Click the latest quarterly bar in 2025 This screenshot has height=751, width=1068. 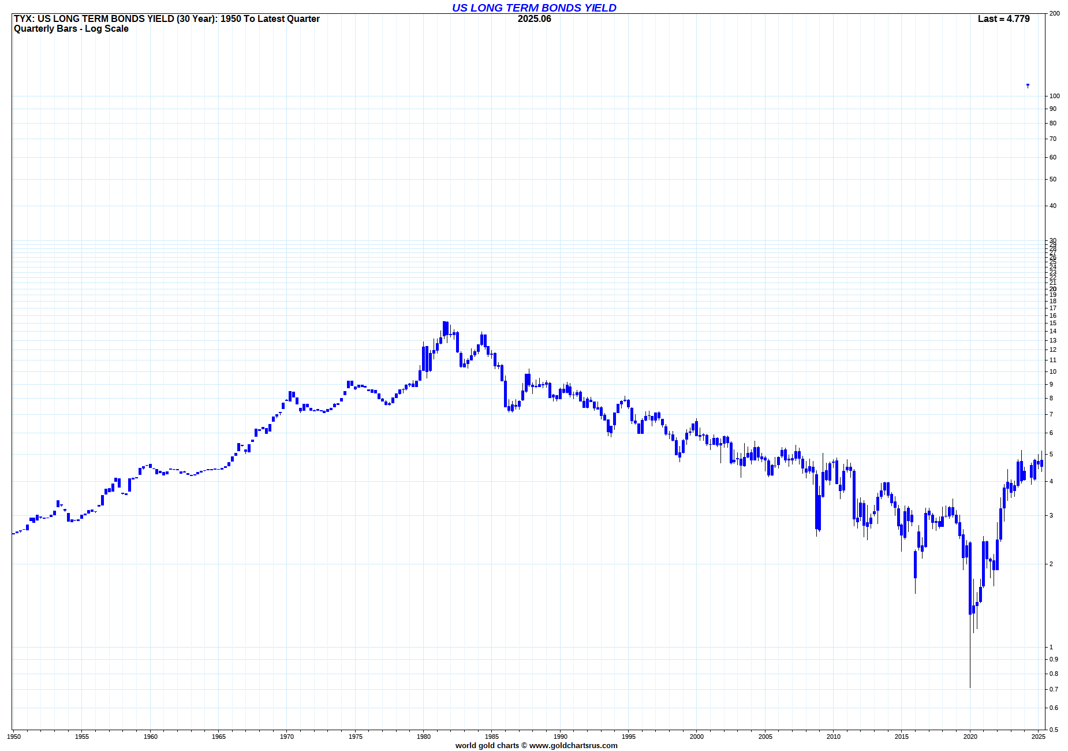tap(1041, 462)
